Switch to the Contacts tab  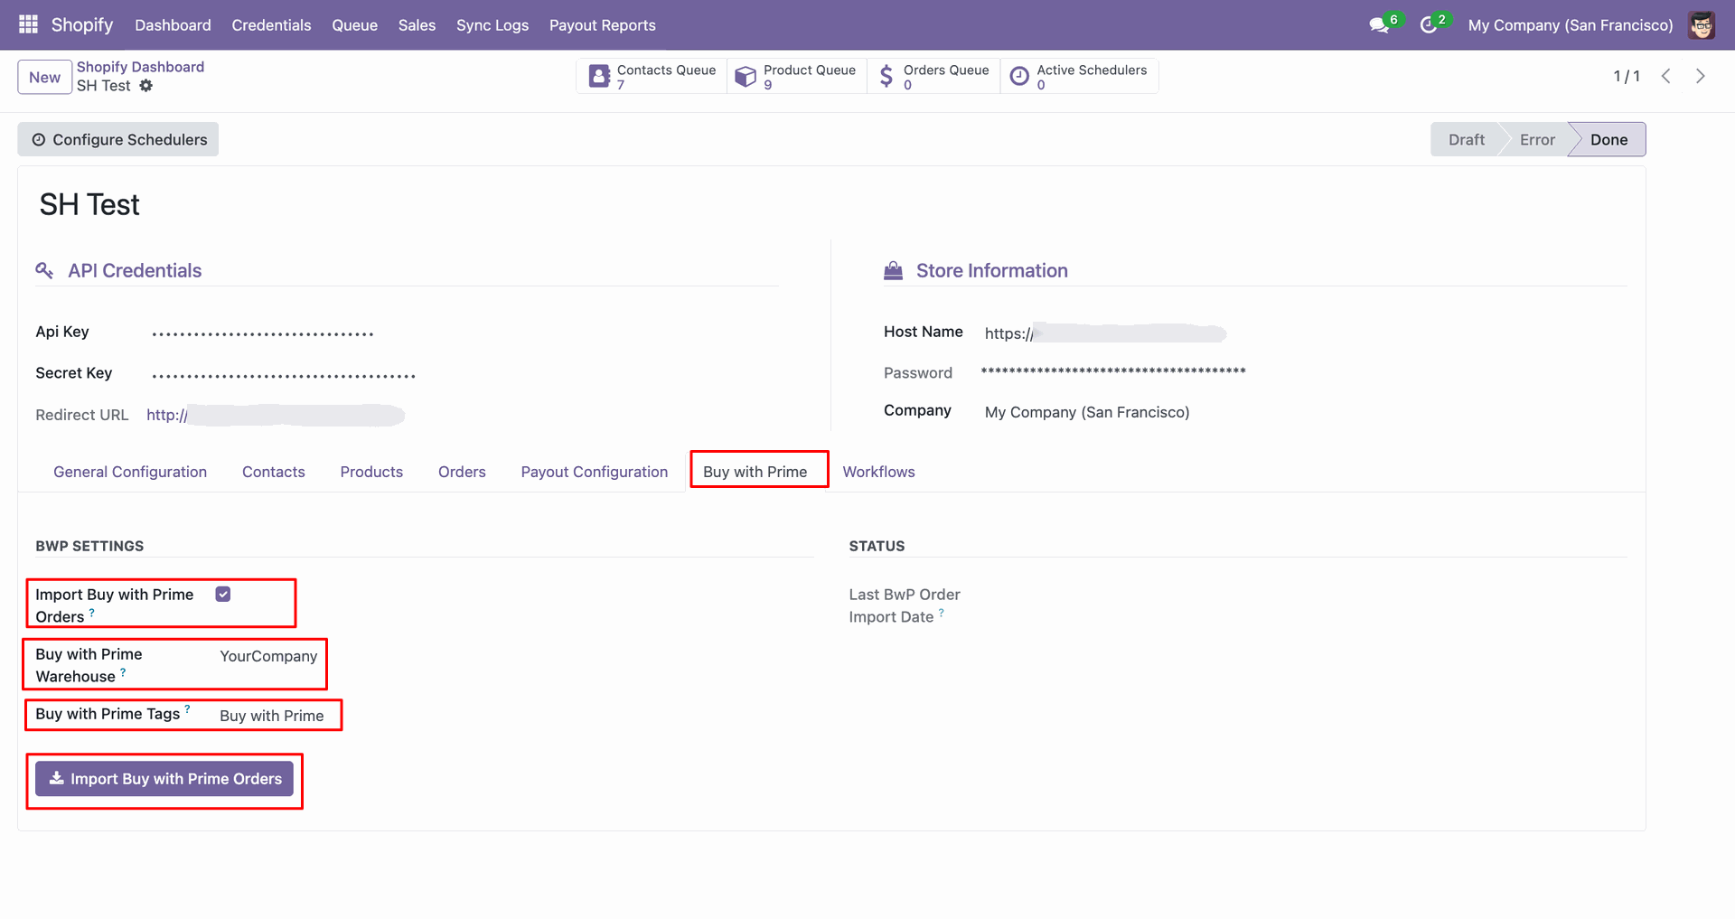(274, 472)
